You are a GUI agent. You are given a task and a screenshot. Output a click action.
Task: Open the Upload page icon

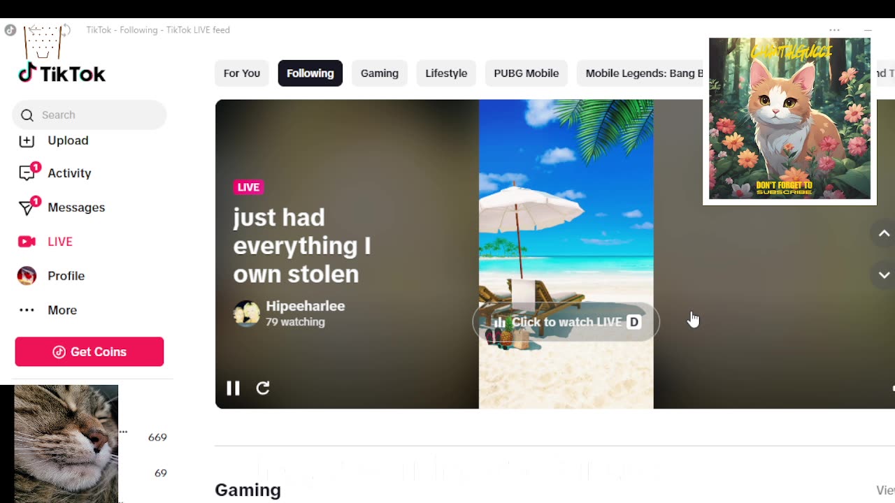point(27,140)
